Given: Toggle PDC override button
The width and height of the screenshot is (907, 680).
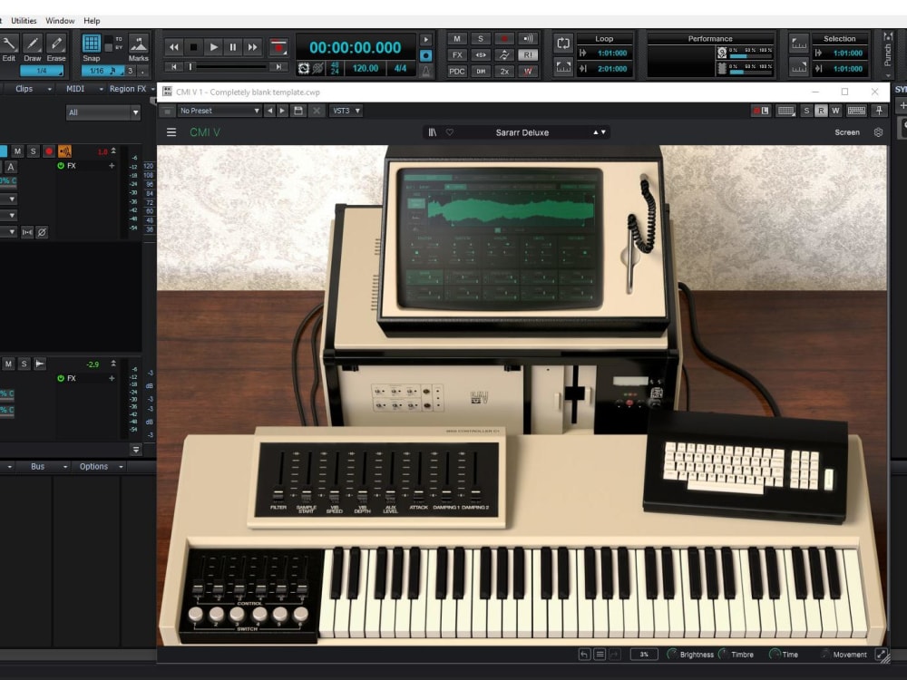Looking at the screenshot, I should point(457,71).
